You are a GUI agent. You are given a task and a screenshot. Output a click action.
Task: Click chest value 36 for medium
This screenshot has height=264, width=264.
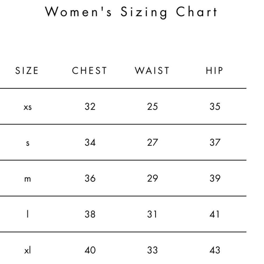[90, 178]
